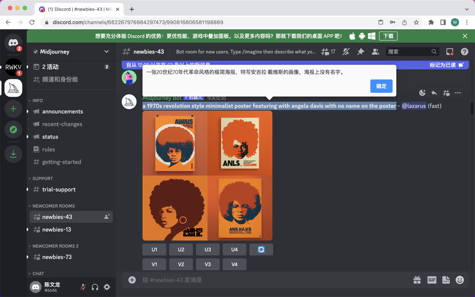Open the getting-started channel
Image resolution: width=475 pixels, height=297 pixels.
click(x=71, y=162)
